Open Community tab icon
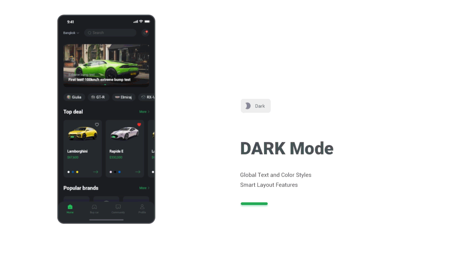 pos(118,207)
